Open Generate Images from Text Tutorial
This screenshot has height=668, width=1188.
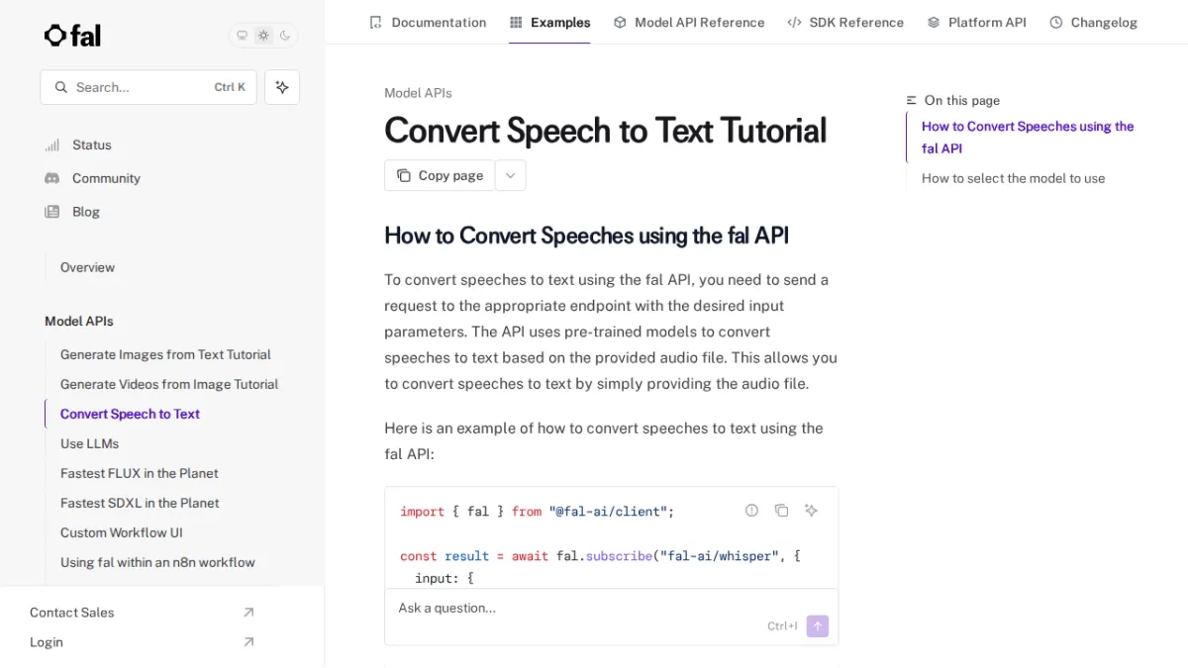coord(165,354)
